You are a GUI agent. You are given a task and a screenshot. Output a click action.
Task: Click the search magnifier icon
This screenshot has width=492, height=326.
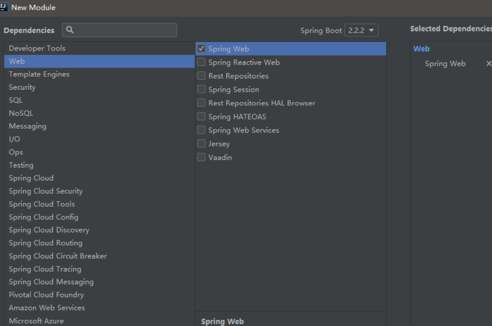coord(70,30)
